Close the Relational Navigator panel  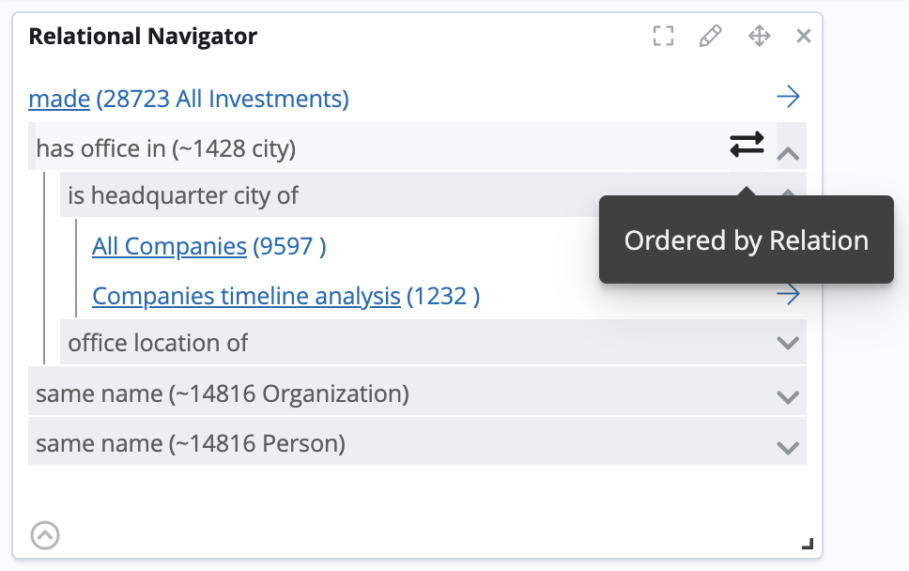click(x=804, y=37)
